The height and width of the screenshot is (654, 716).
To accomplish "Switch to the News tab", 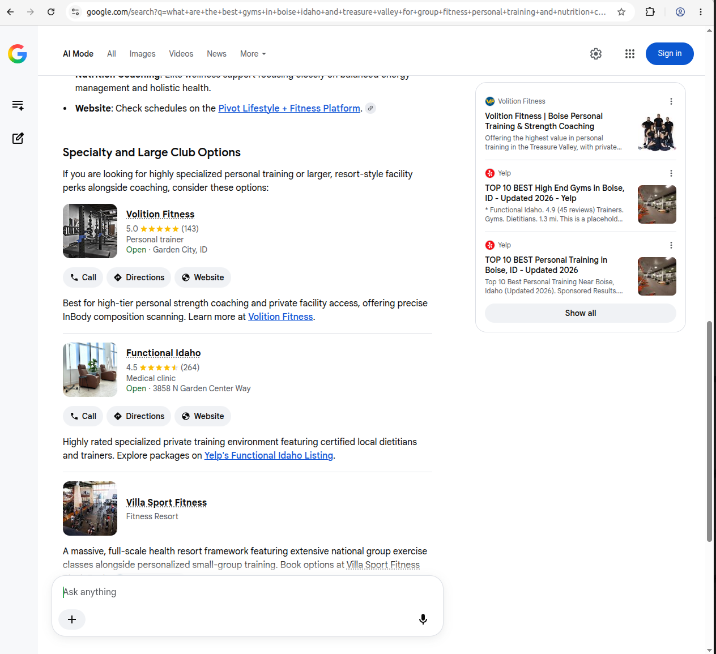I will [x=216, y=54].
